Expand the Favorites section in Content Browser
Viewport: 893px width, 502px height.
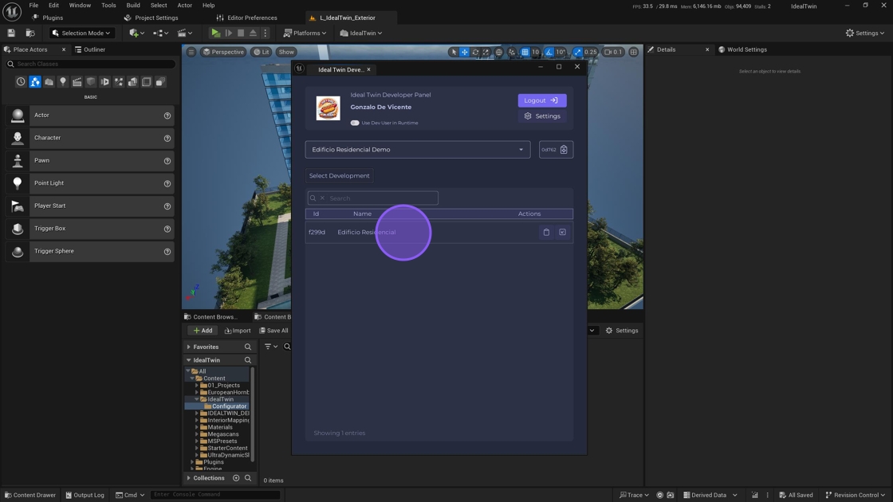click(189, 347)
